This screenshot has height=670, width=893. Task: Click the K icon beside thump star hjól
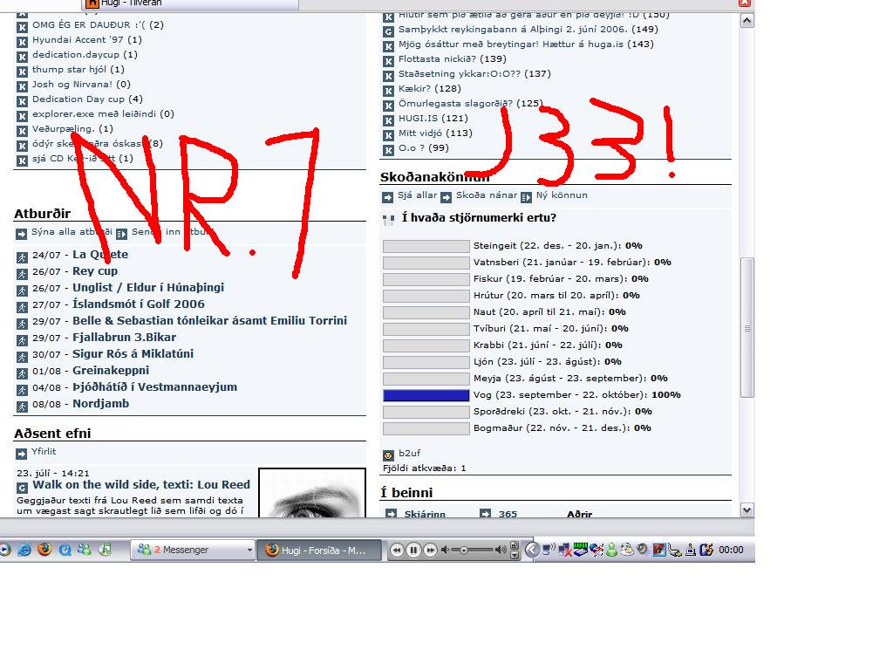tap(22, 72)
